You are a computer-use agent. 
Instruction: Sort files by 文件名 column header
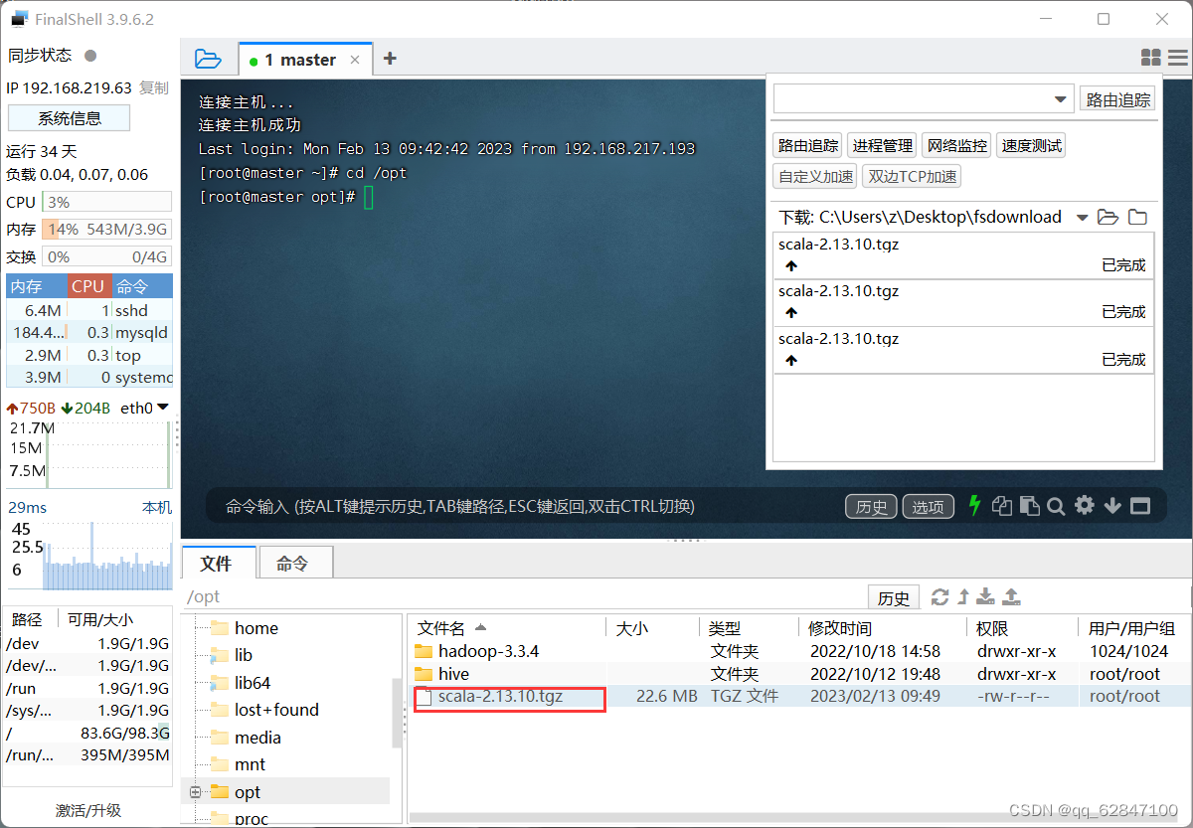507,628
